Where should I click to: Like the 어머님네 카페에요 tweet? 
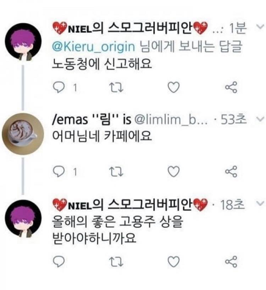tap(173, 172)
